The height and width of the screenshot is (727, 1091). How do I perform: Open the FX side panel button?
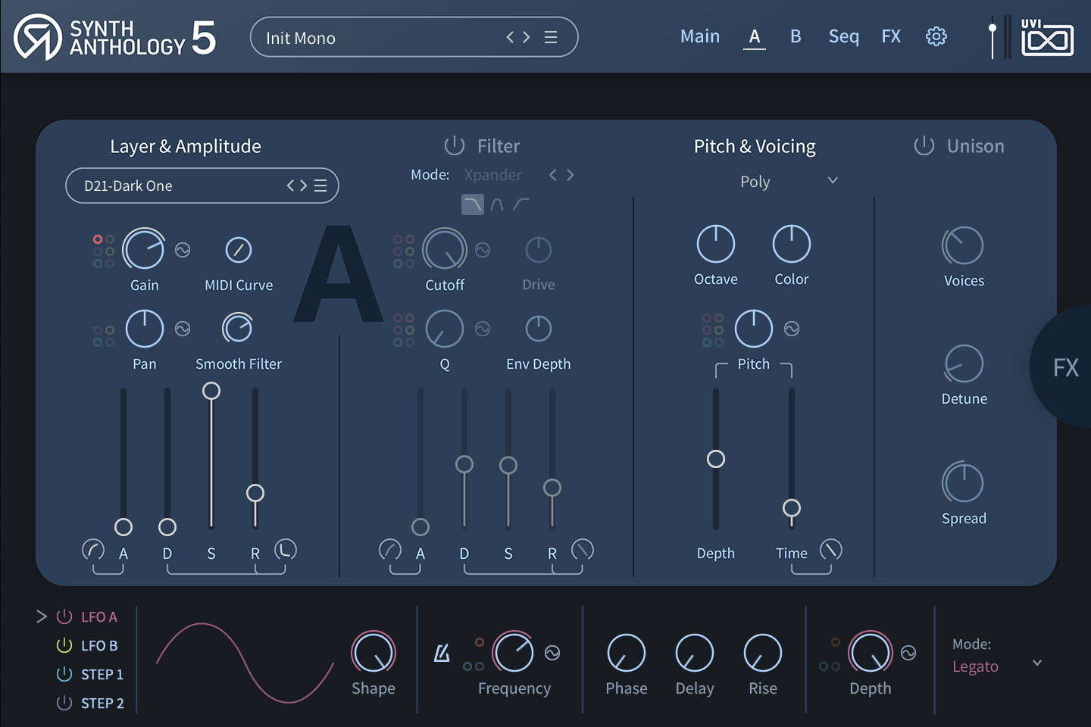pyautogui.click(x=1064, y=368)
